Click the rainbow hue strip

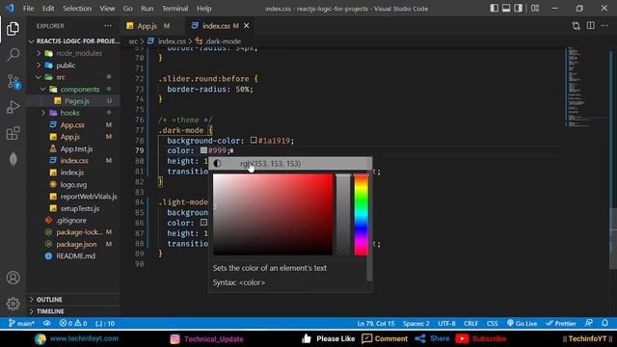click(x=362, y=214)
